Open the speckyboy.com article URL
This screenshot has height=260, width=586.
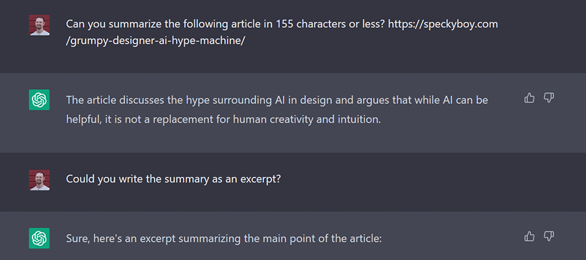point(449,24)
